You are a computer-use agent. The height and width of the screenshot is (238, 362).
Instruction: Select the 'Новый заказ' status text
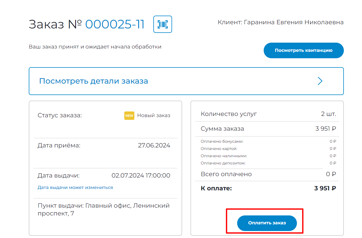click(x=153, y=115)
